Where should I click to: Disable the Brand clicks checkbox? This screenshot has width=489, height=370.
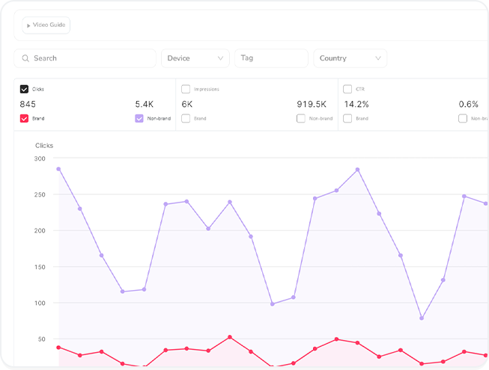25,118
